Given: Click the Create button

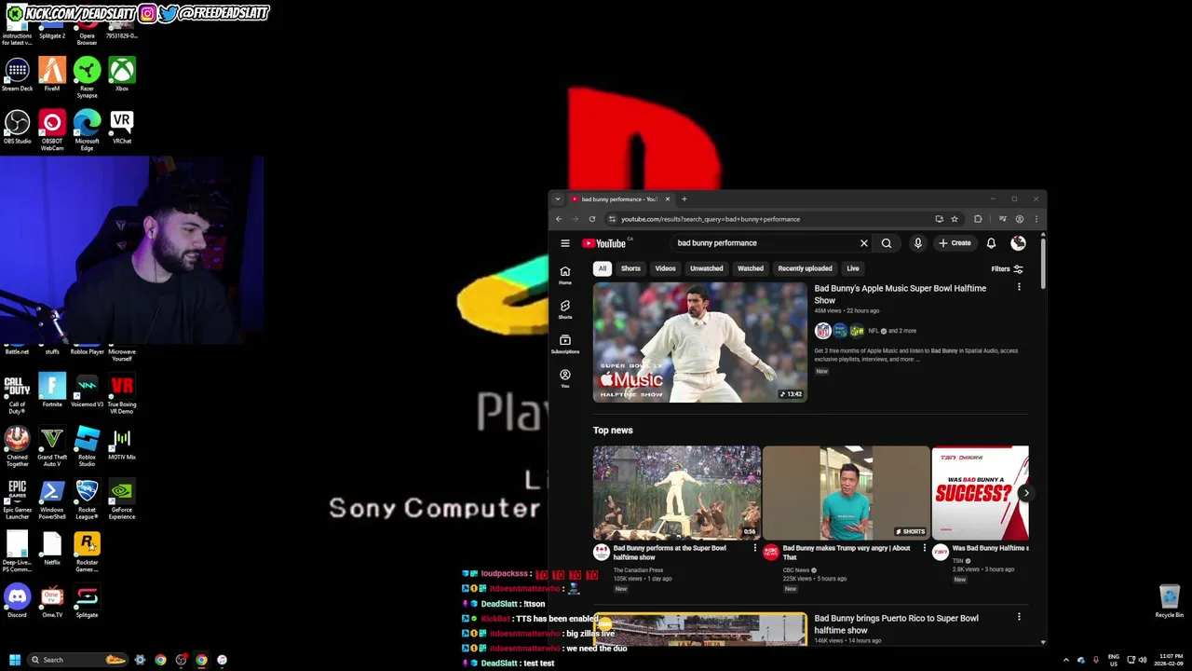Looking at the screenshot, I should coord(955,243).
